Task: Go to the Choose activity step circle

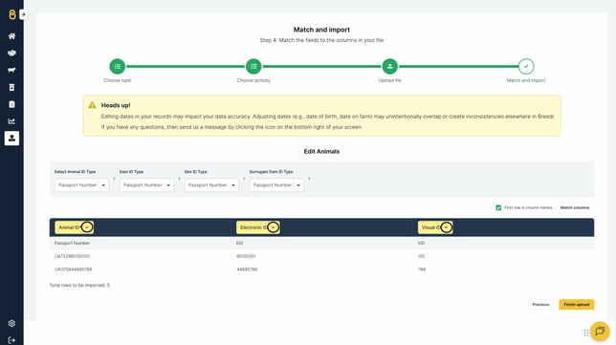Action: 253,66
